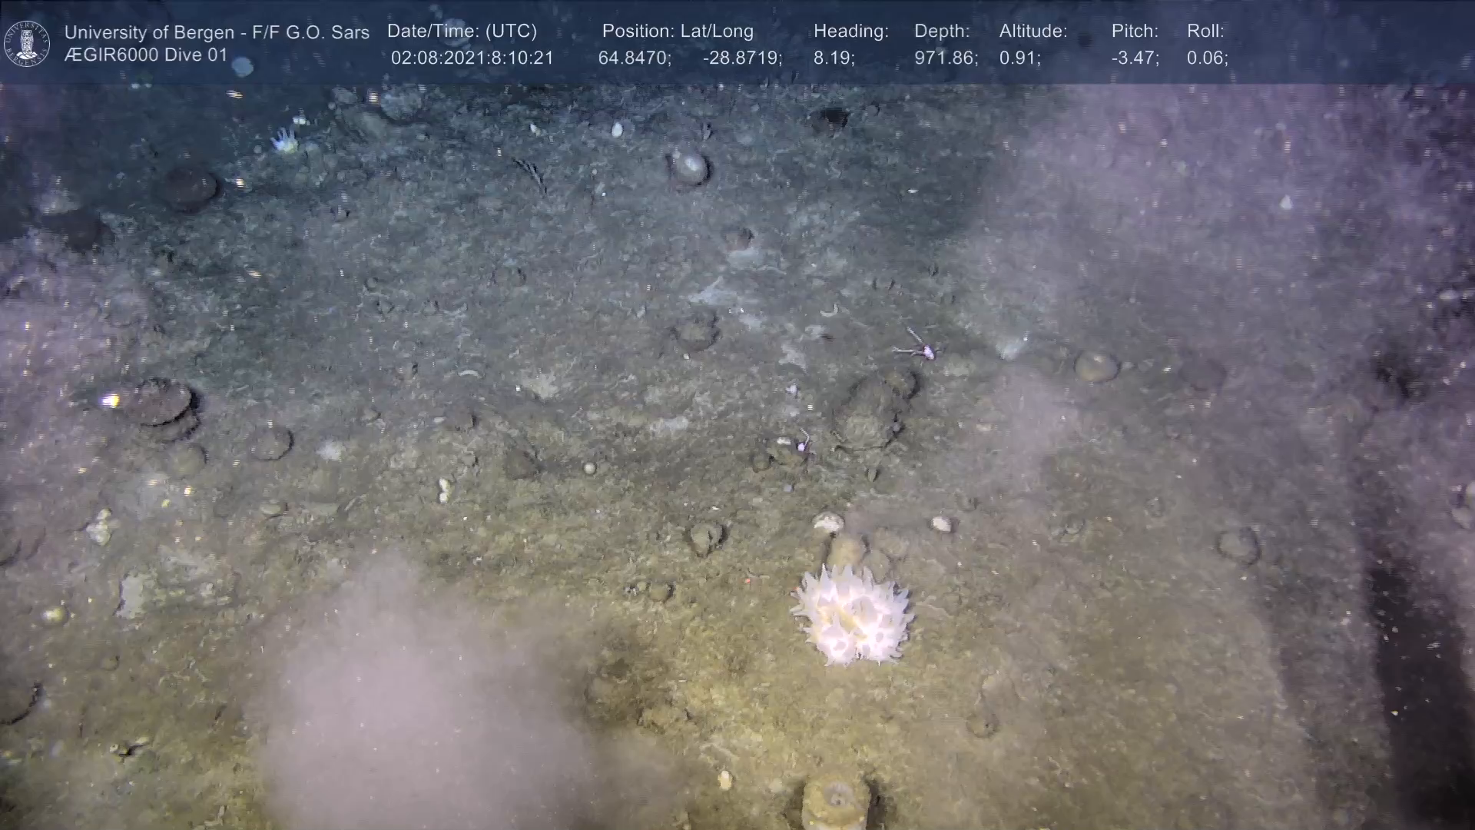Click the cylindrical sponge at bottom edge
Screen dimensions: 1475x830
tap(836, 803)
